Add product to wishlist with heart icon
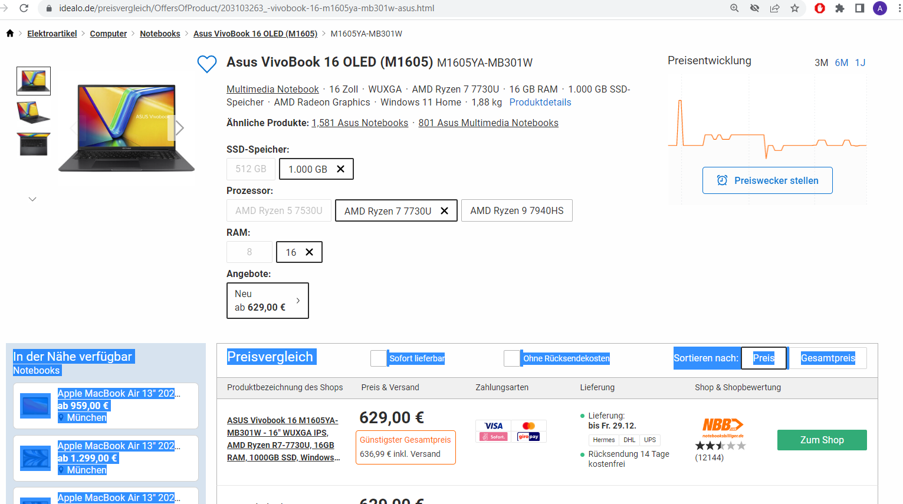903x504 pixels. [207, 64]
